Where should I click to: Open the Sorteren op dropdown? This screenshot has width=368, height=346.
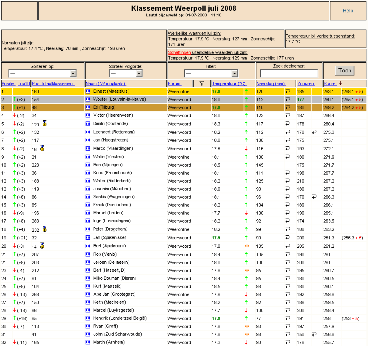tap(42, 74)
